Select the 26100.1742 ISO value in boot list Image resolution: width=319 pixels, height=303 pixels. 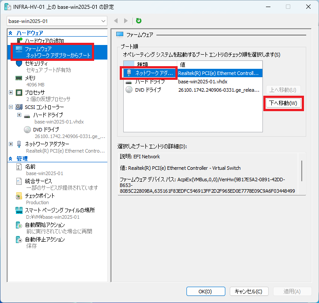tap(219, 90)
